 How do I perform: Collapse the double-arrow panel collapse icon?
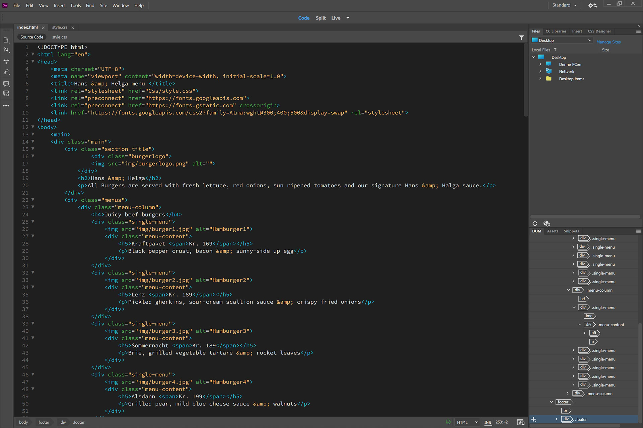pos(639,25)
